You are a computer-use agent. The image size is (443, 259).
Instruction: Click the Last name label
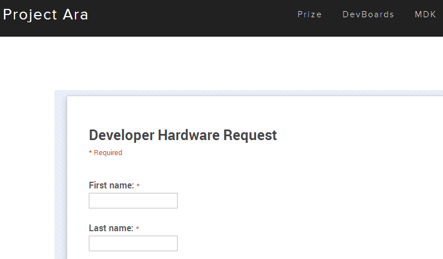pos(111,228)
